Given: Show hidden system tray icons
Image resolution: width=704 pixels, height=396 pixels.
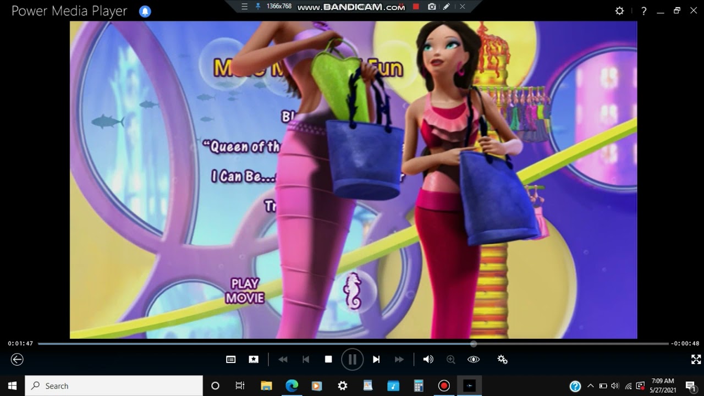Looking at the screenshot, I should pyautogui.click(x=591, y=386).
